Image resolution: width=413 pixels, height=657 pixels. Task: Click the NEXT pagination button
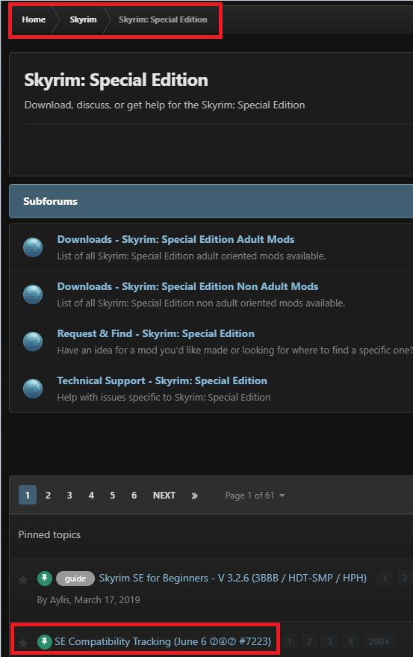point(164,496)
